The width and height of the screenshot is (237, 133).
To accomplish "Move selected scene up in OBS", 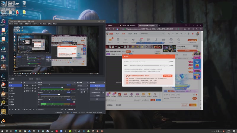I will (x=19, y=109).
